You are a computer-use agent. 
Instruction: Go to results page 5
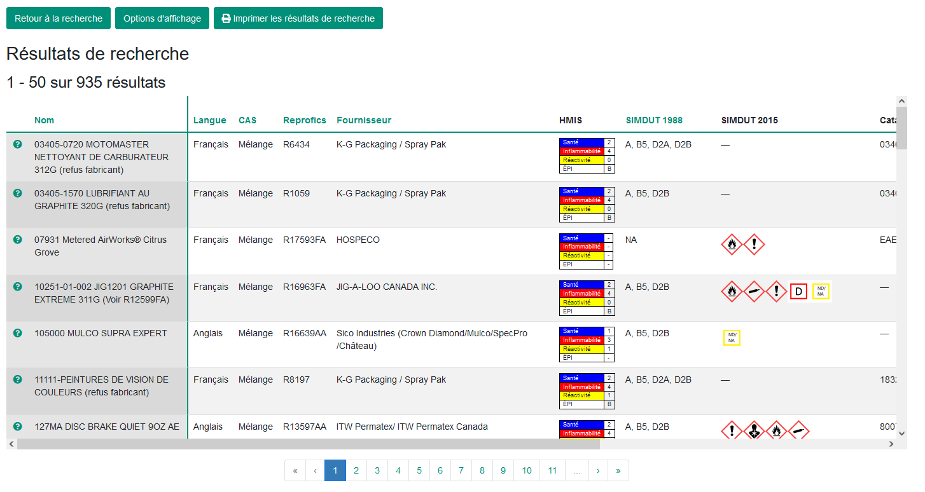coord(419,470)
